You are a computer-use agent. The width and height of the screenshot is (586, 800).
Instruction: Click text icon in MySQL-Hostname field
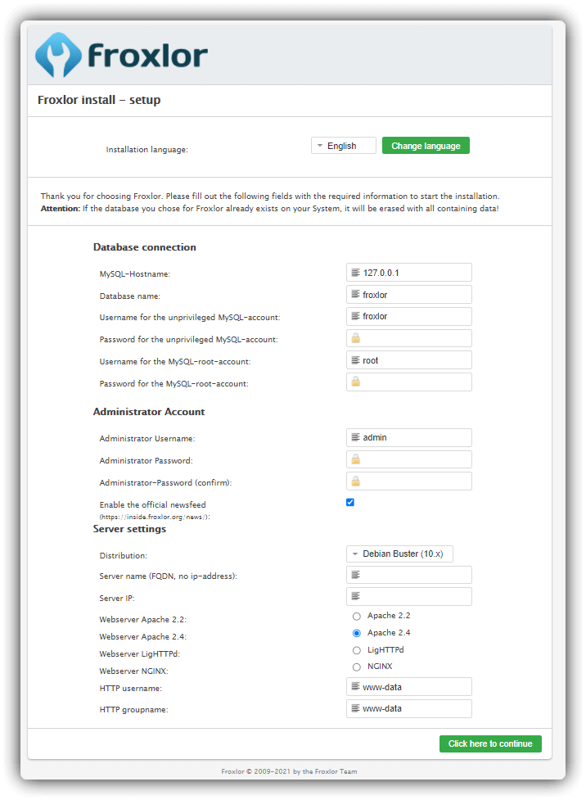[x=355, y=273]
